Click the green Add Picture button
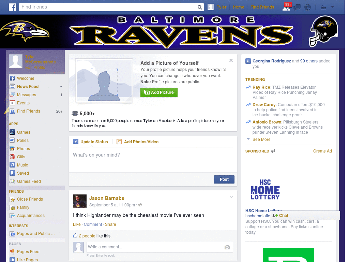The image size is (349, 262). pos(159,92)
